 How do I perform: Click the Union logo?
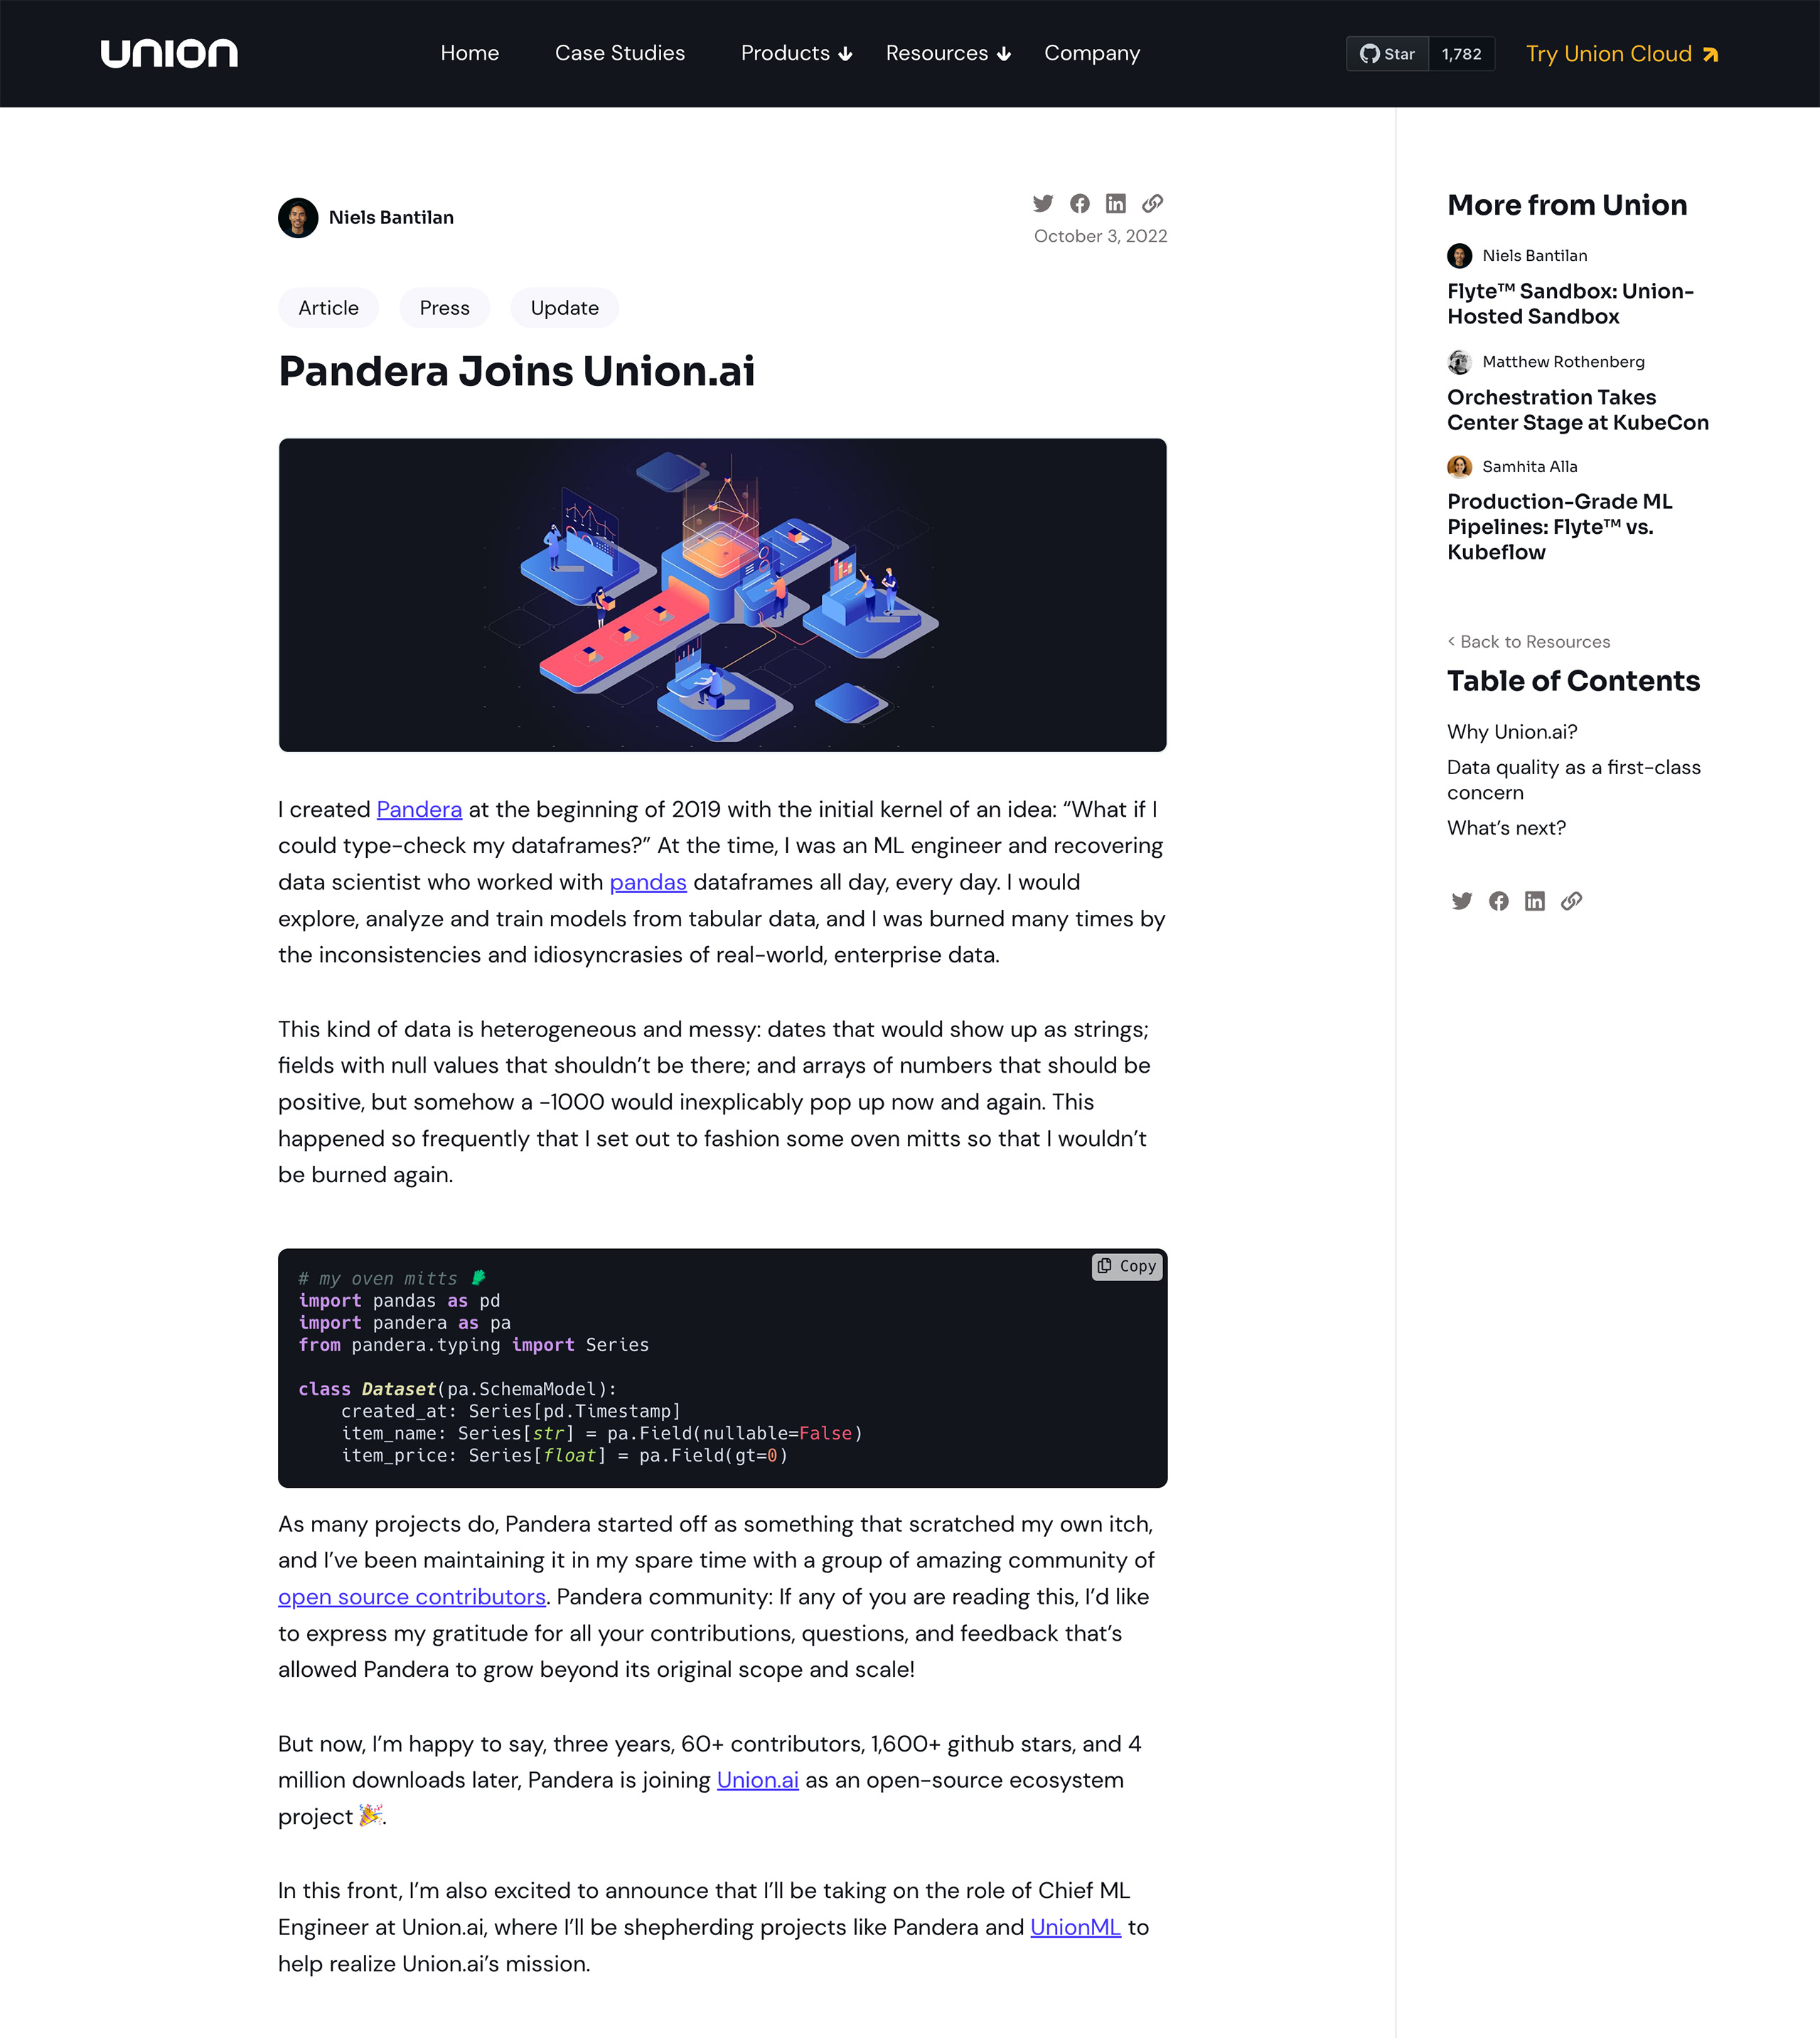click(169, 54)
